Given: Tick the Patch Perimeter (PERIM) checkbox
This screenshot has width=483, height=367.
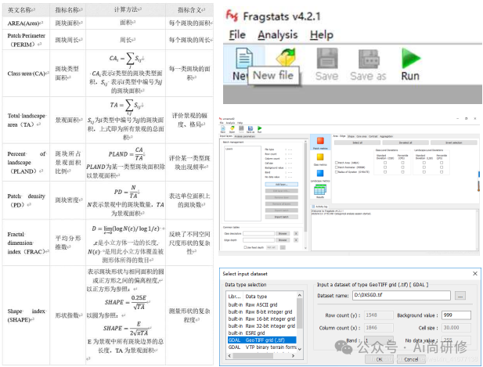Looking at the screenshot, I should coord(337,167).
